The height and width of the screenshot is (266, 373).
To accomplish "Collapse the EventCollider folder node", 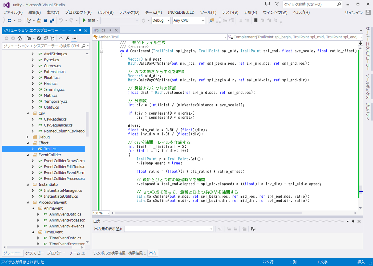I will pos(28,155).
